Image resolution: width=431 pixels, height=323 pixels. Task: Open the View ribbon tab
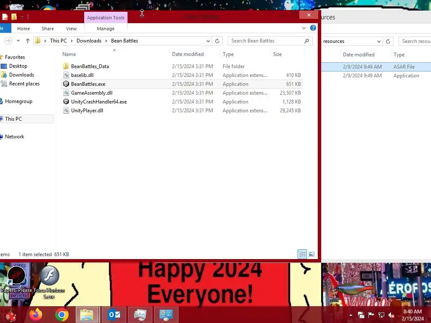[x=71, y=29]
